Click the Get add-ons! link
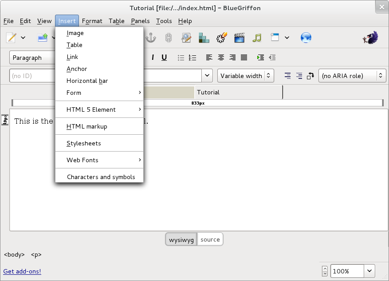The height and width of the screenshot is (281, 389). tap(22, 271)
